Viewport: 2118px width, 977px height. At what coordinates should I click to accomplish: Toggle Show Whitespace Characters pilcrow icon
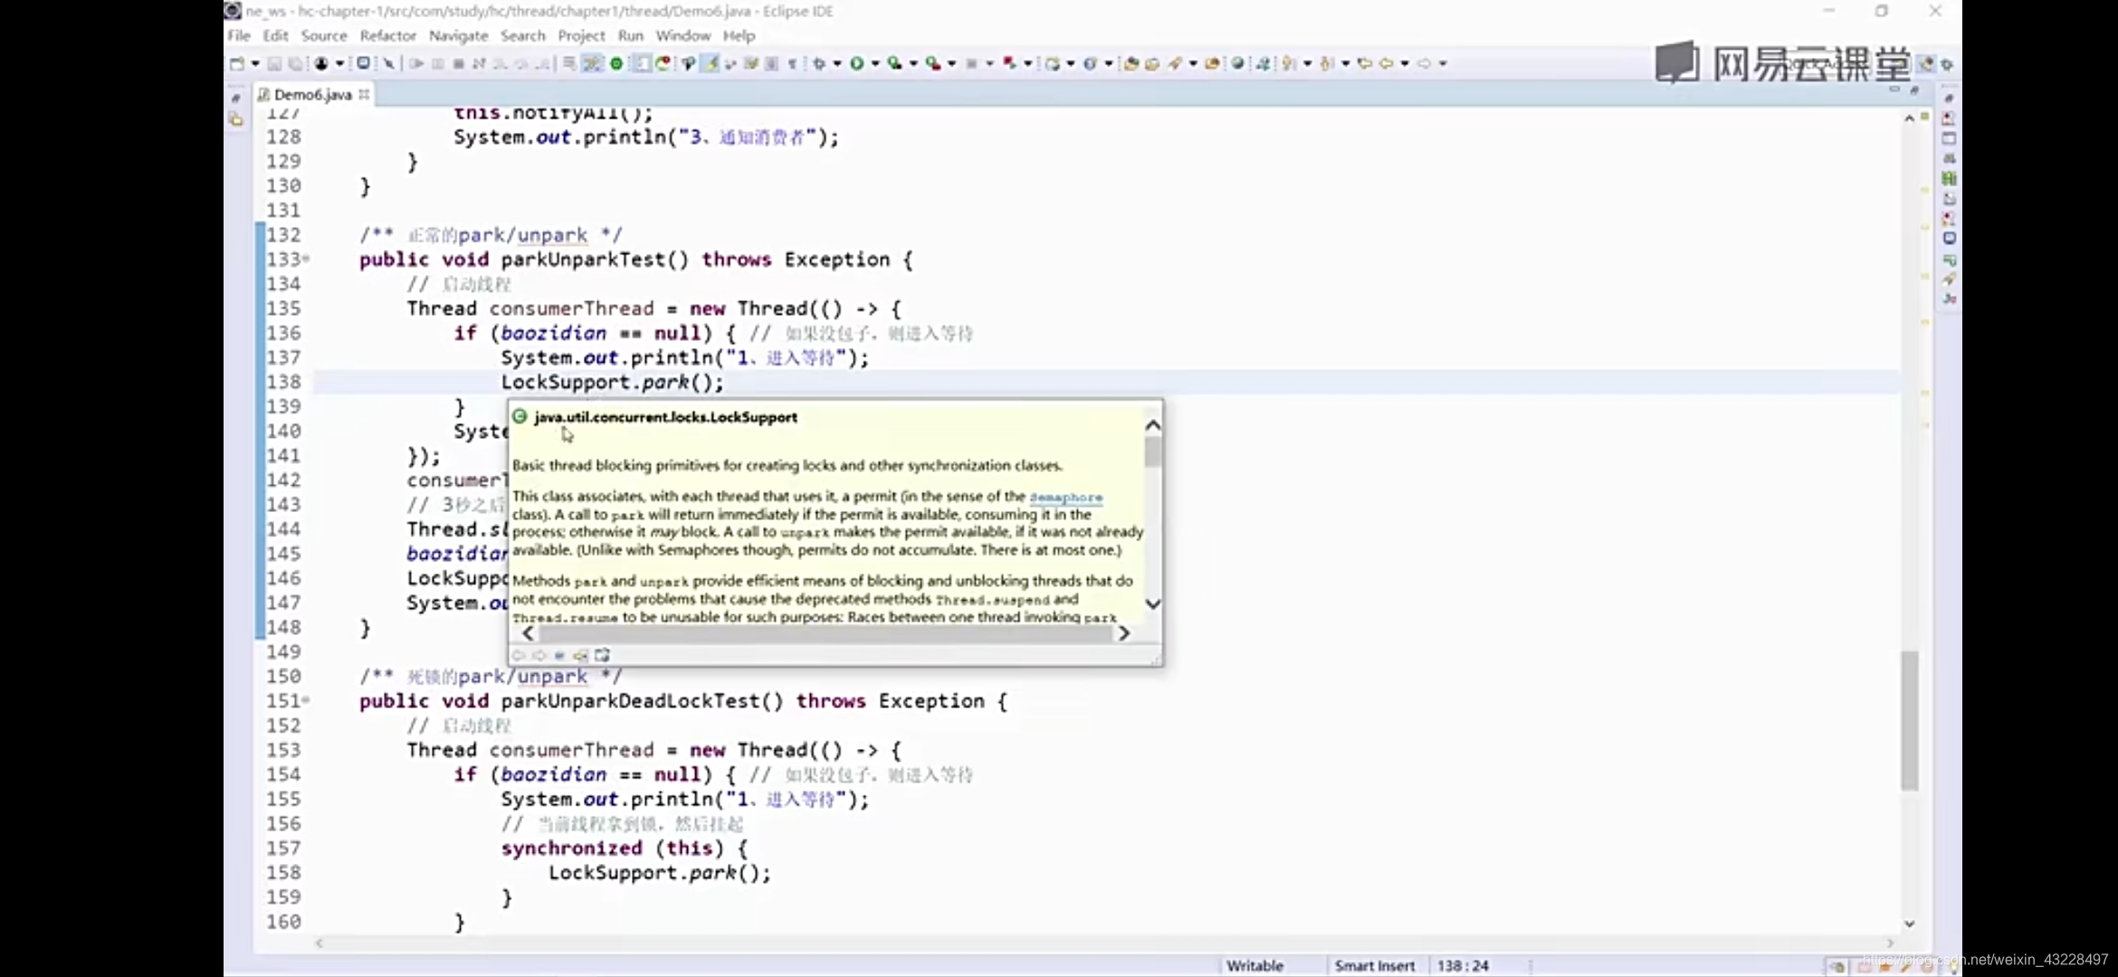793,63
